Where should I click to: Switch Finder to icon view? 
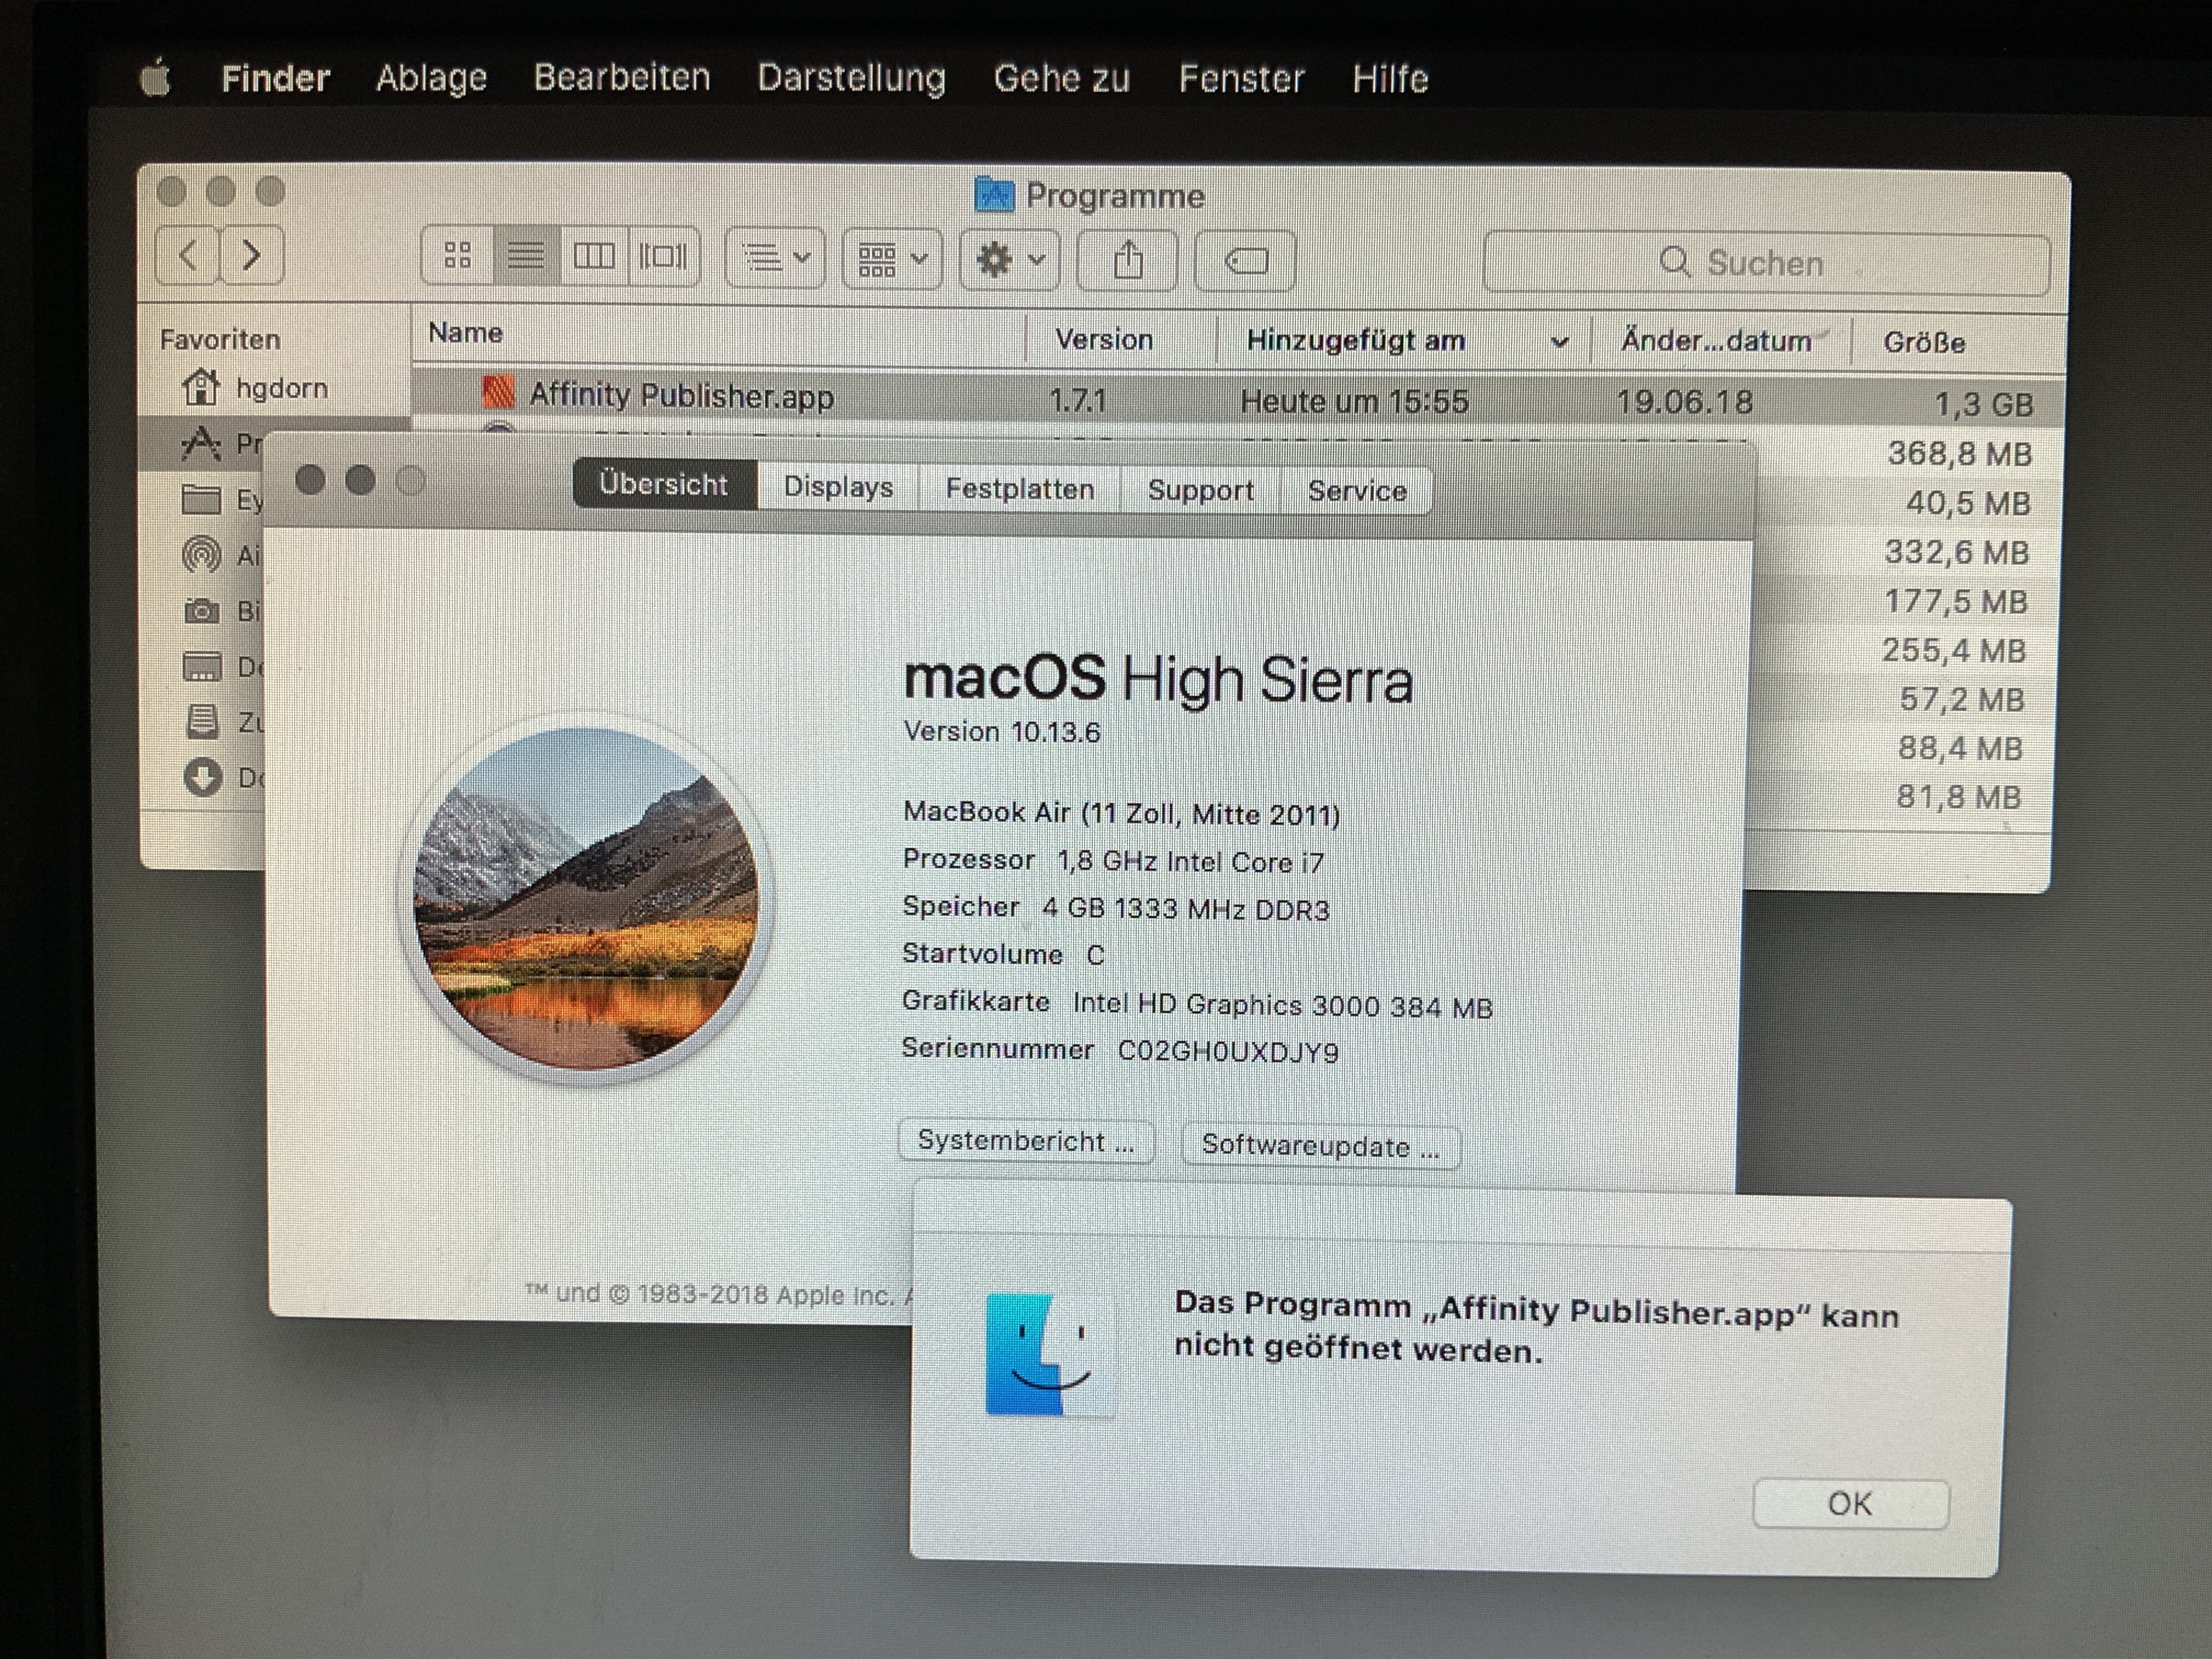(457, 256)
